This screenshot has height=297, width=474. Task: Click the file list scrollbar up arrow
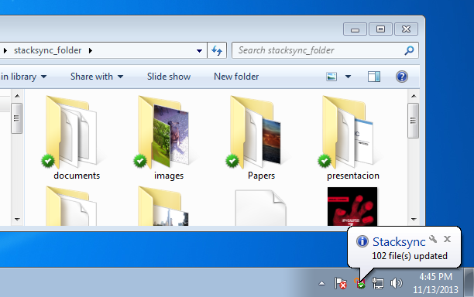(x=414, y=96)
